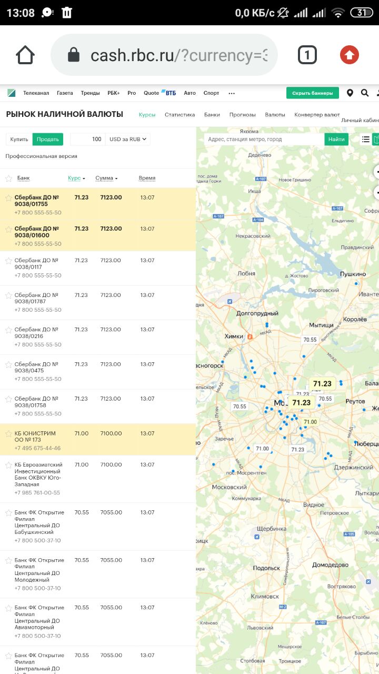The image size is (379, 674).
Task: Sort the table by Банк column
Action: 23,178
